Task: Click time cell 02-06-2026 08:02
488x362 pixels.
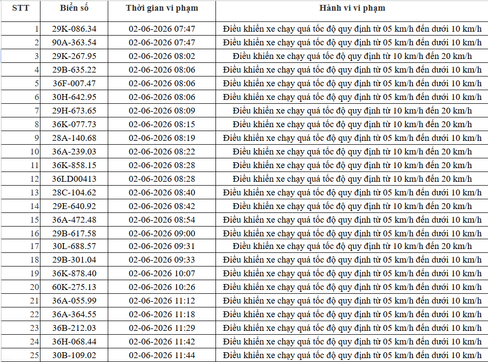Action: click(x=162, y=56)
